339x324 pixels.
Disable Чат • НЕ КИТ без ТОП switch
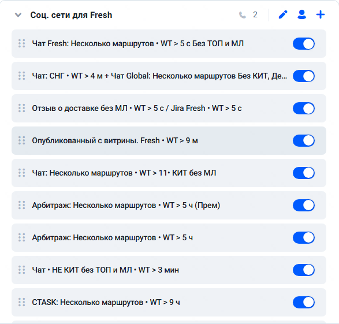(304, 270)
